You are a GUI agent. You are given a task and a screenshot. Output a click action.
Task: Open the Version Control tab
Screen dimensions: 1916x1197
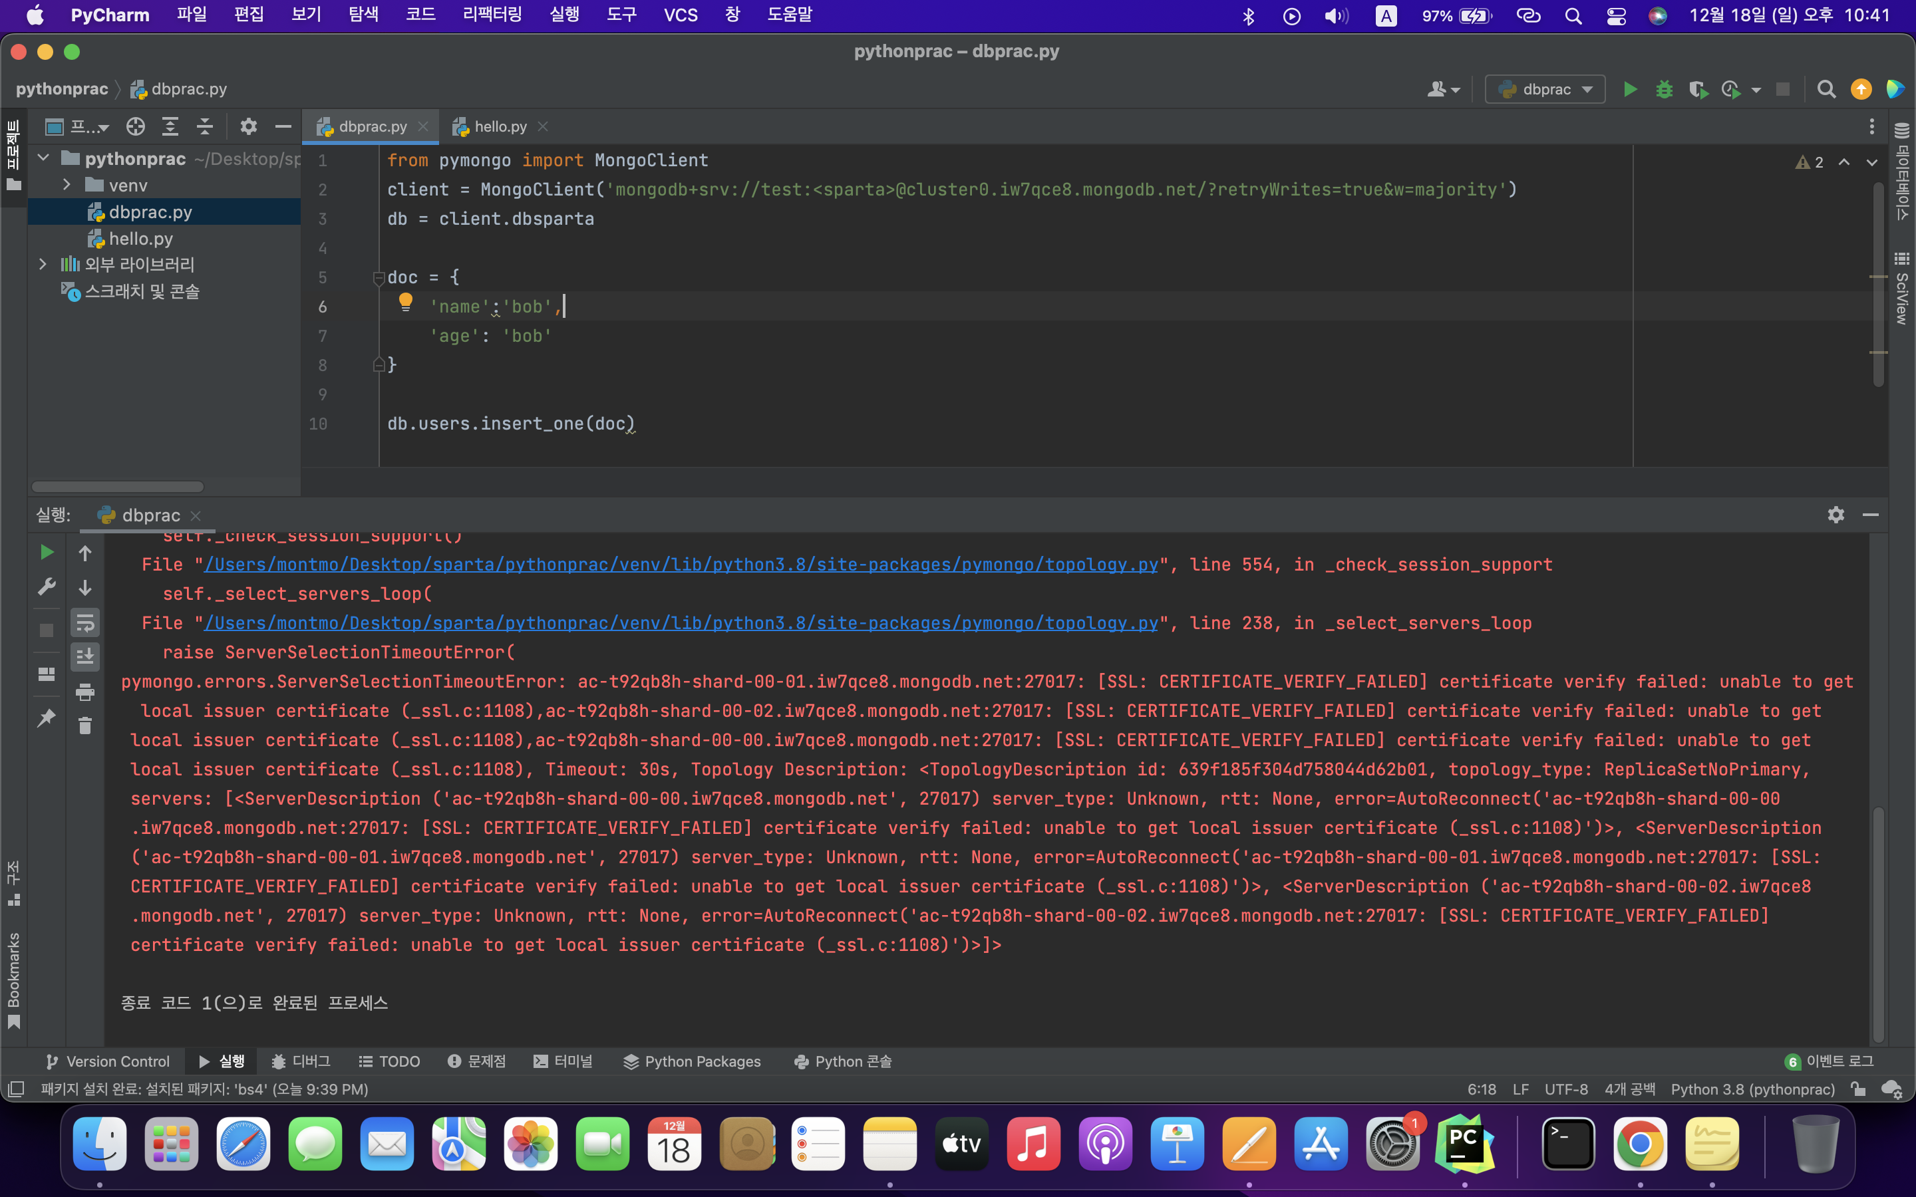[108, 1061]
